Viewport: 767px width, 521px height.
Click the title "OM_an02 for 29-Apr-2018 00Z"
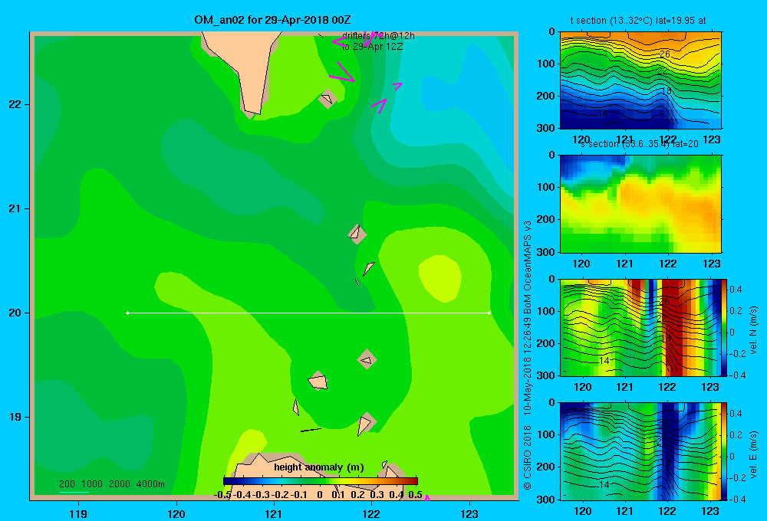[272, 20]
